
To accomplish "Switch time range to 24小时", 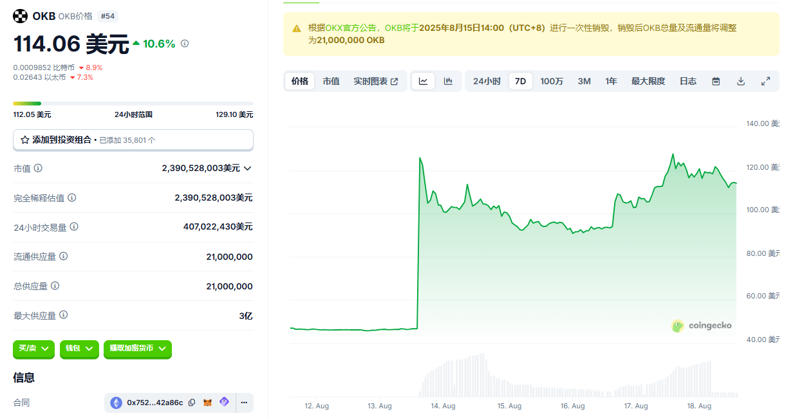I will tap(487, 81).
